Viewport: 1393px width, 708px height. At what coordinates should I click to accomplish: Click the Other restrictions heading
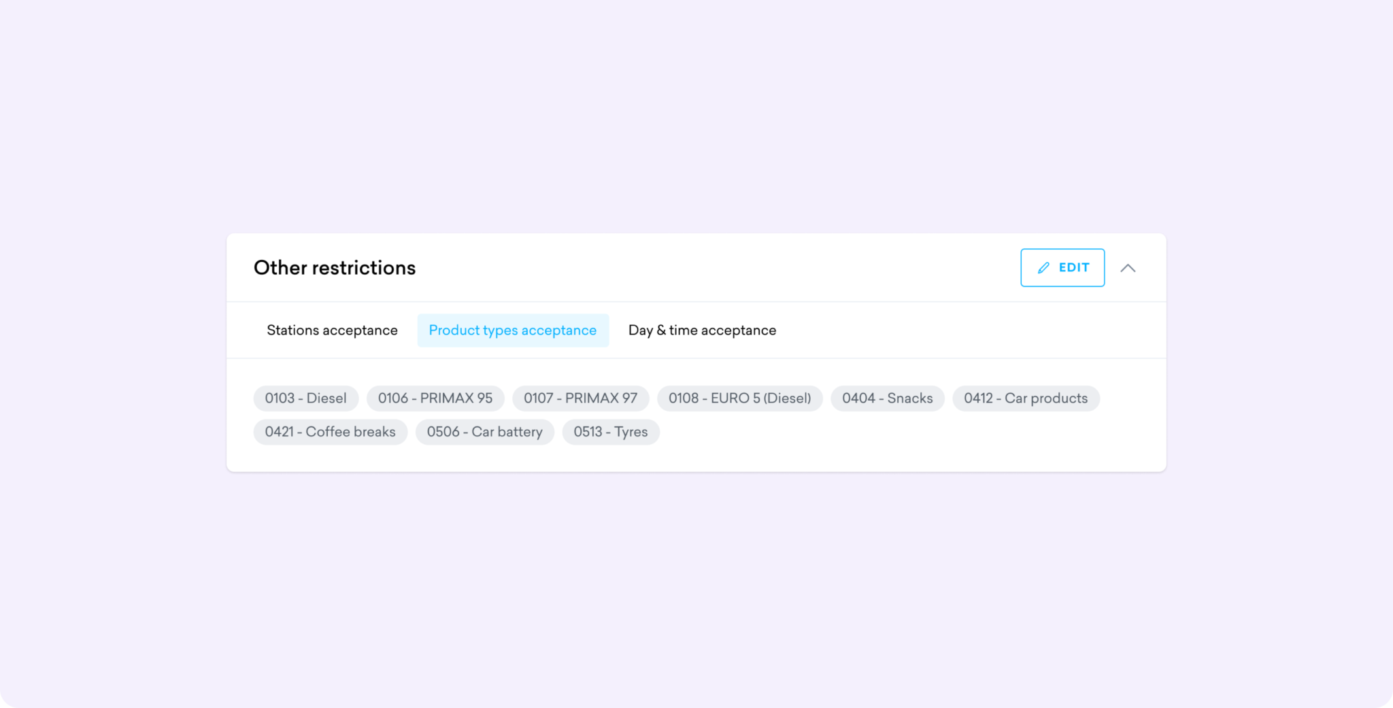pos(334,267)
